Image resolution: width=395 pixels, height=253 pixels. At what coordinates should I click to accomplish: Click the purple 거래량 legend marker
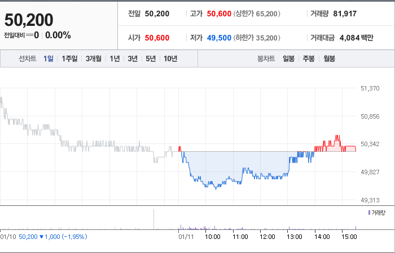(x=369, y=213)
